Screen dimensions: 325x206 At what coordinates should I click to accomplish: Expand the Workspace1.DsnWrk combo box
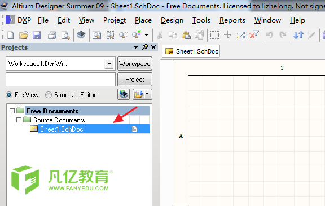click(109, 64)
